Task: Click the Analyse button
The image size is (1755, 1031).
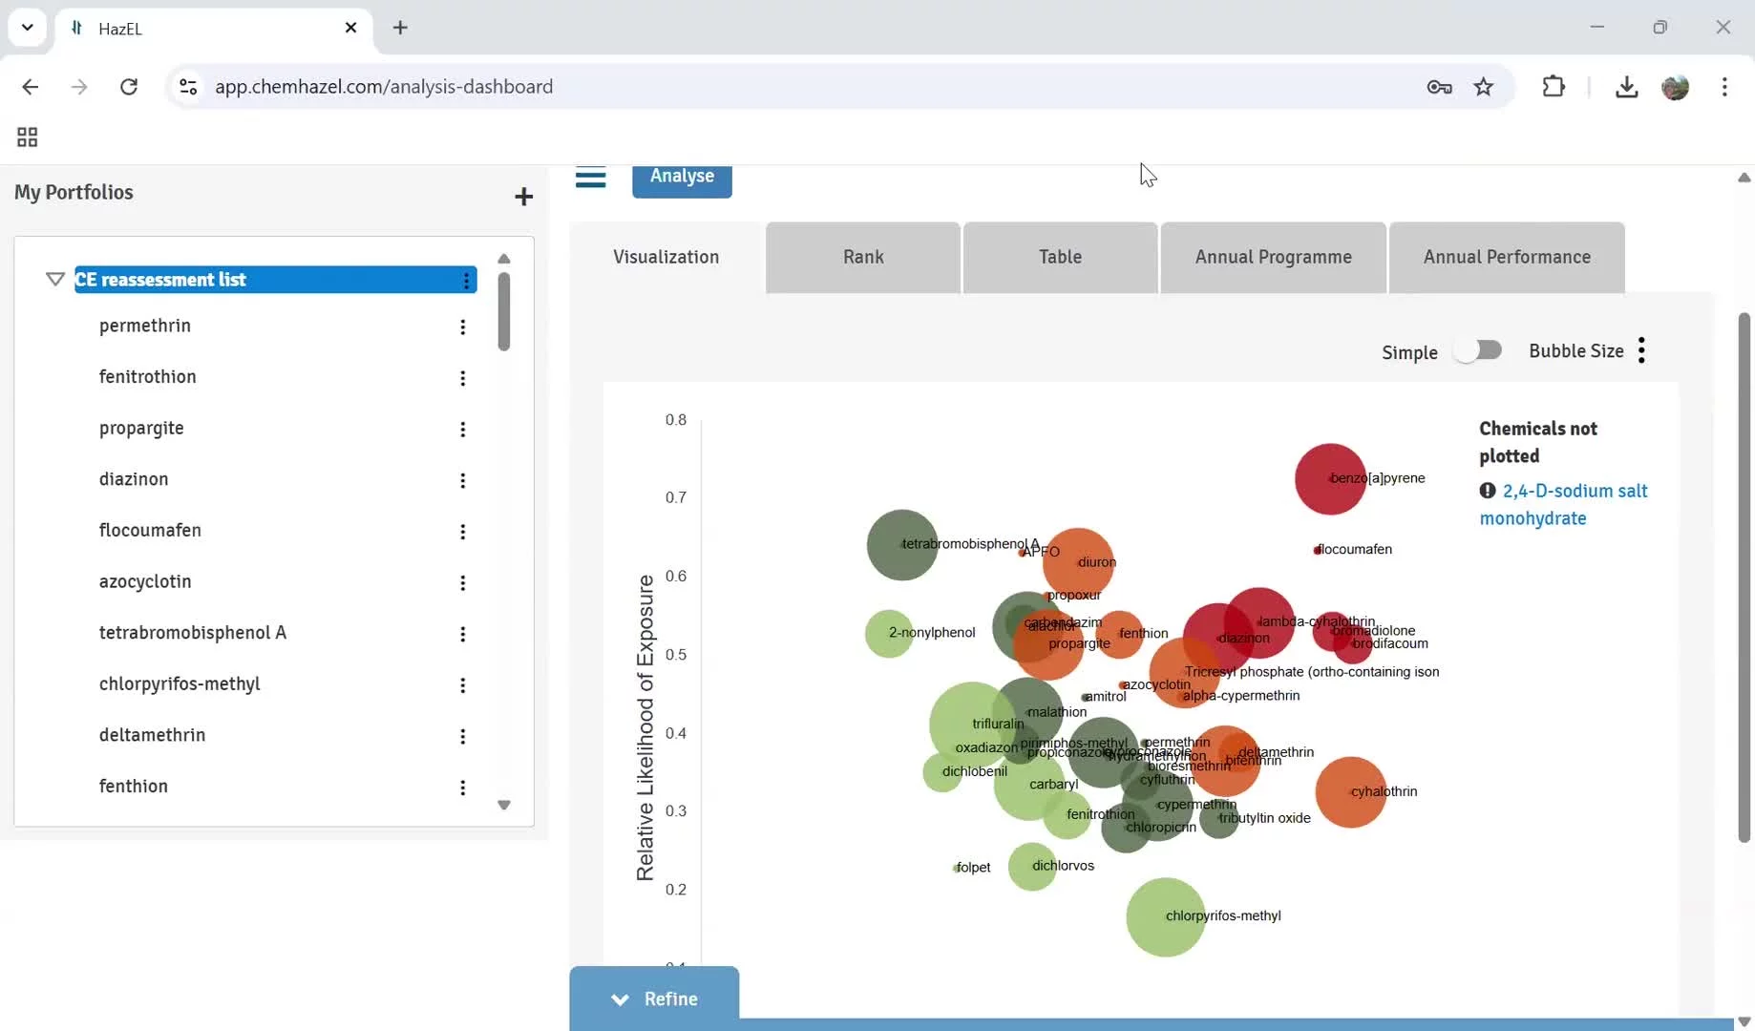Action: (682, 178)
